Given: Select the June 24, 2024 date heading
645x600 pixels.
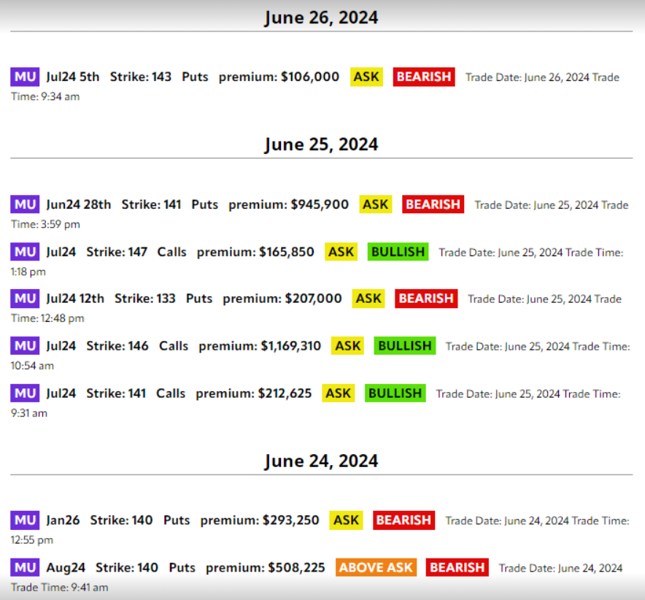Looking at the screenshot, I should coord(321,461).
